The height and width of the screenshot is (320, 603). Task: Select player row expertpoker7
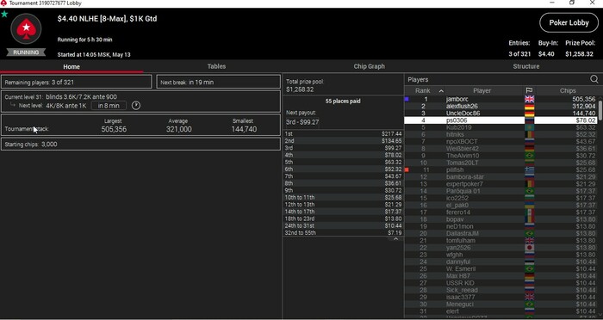tap(500, 184)
